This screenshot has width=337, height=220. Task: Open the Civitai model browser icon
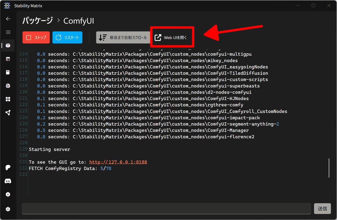[x=8, y=86]
